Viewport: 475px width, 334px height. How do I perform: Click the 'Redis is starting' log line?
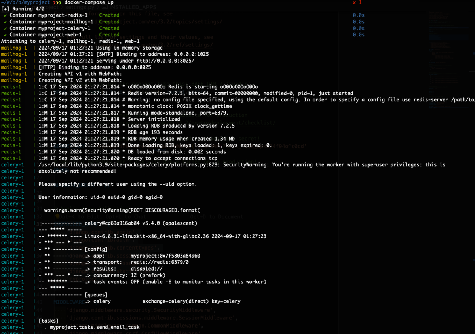[x=148, y=87]
